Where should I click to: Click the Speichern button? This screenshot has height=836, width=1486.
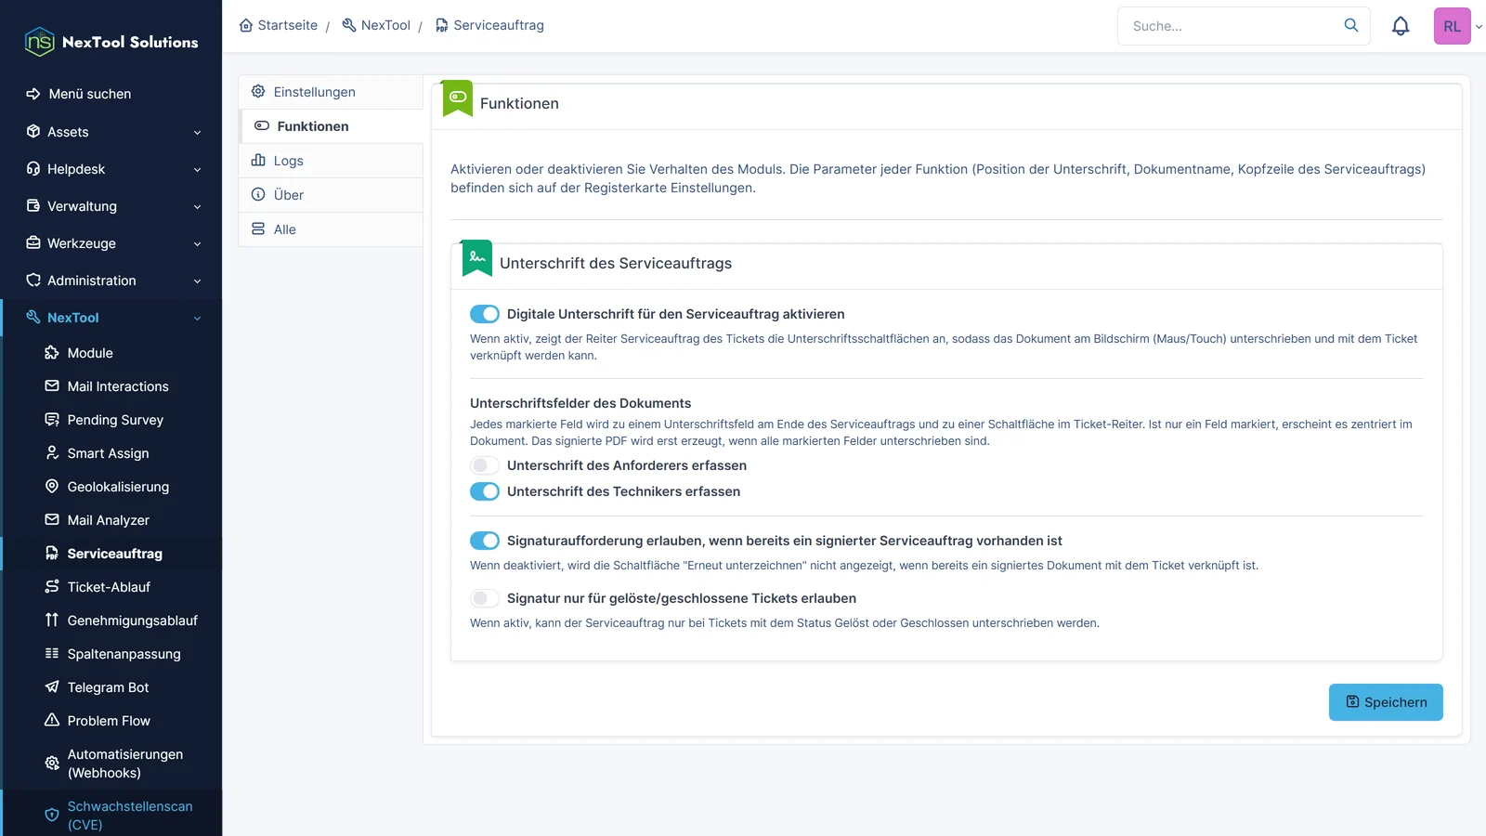[1386, 702]
